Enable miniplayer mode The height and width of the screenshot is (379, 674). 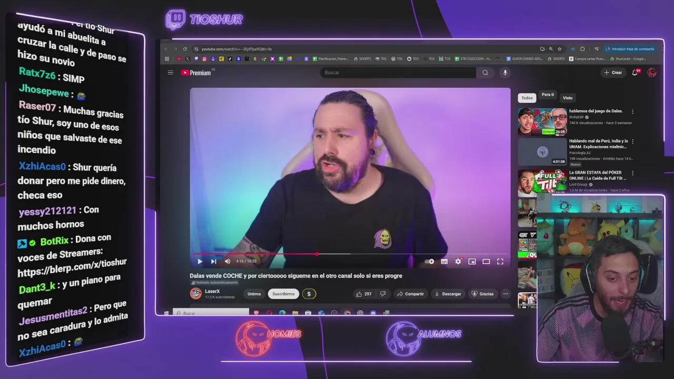(472, 261)
